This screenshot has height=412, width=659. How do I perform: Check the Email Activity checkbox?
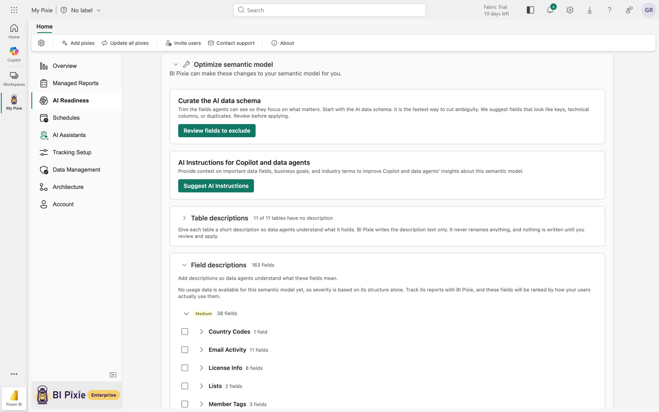(x=185, y=350)
